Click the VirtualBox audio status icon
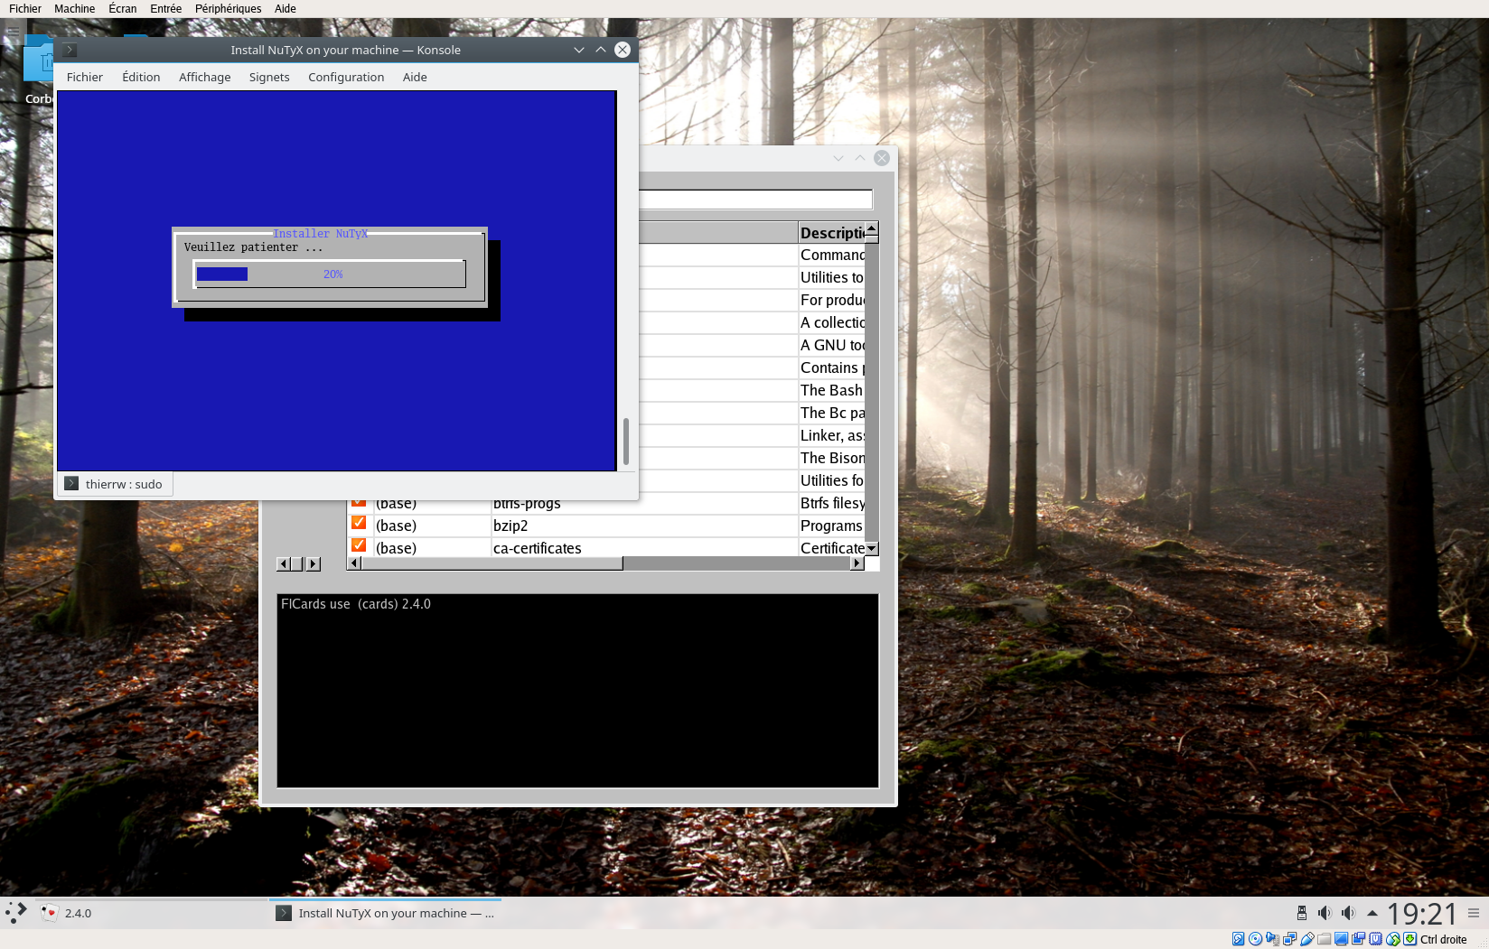 [1272, 939]
